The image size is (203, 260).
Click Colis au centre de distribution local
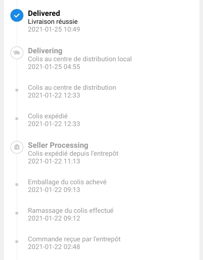80,59
